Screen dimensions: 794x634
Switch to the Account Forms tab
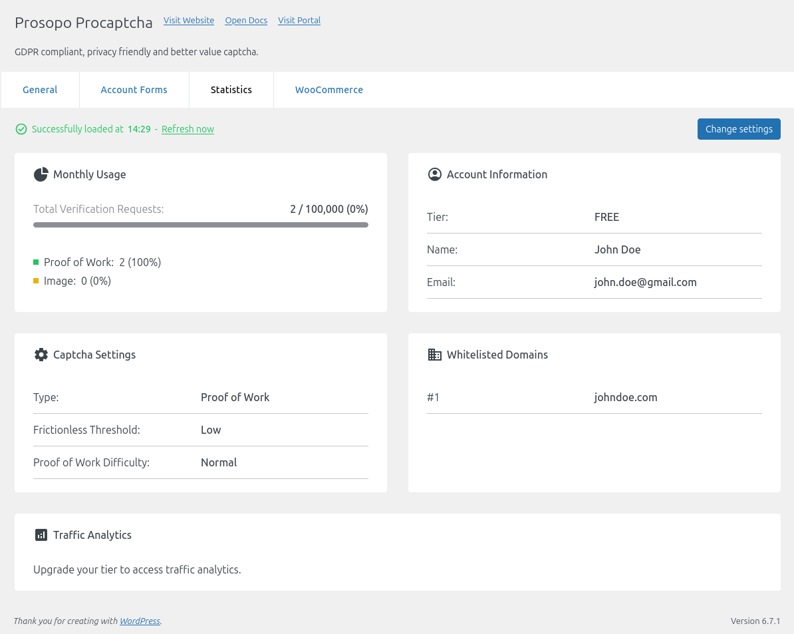[x=134, y=90]
